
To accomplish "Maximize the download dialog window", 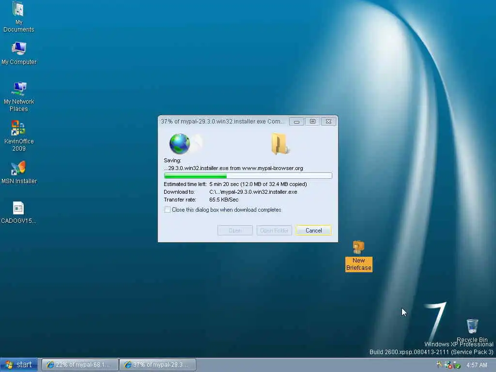I will pyautogui.click(x=312, y=122).
